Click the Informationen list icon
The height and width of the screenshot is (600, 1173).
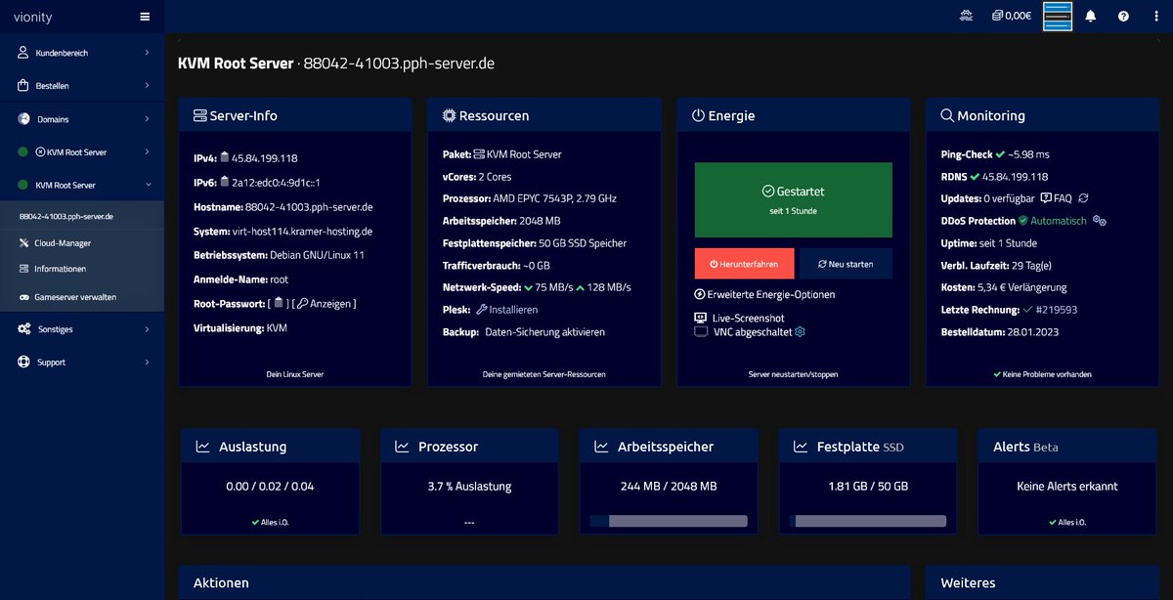(x=23, y=269)
